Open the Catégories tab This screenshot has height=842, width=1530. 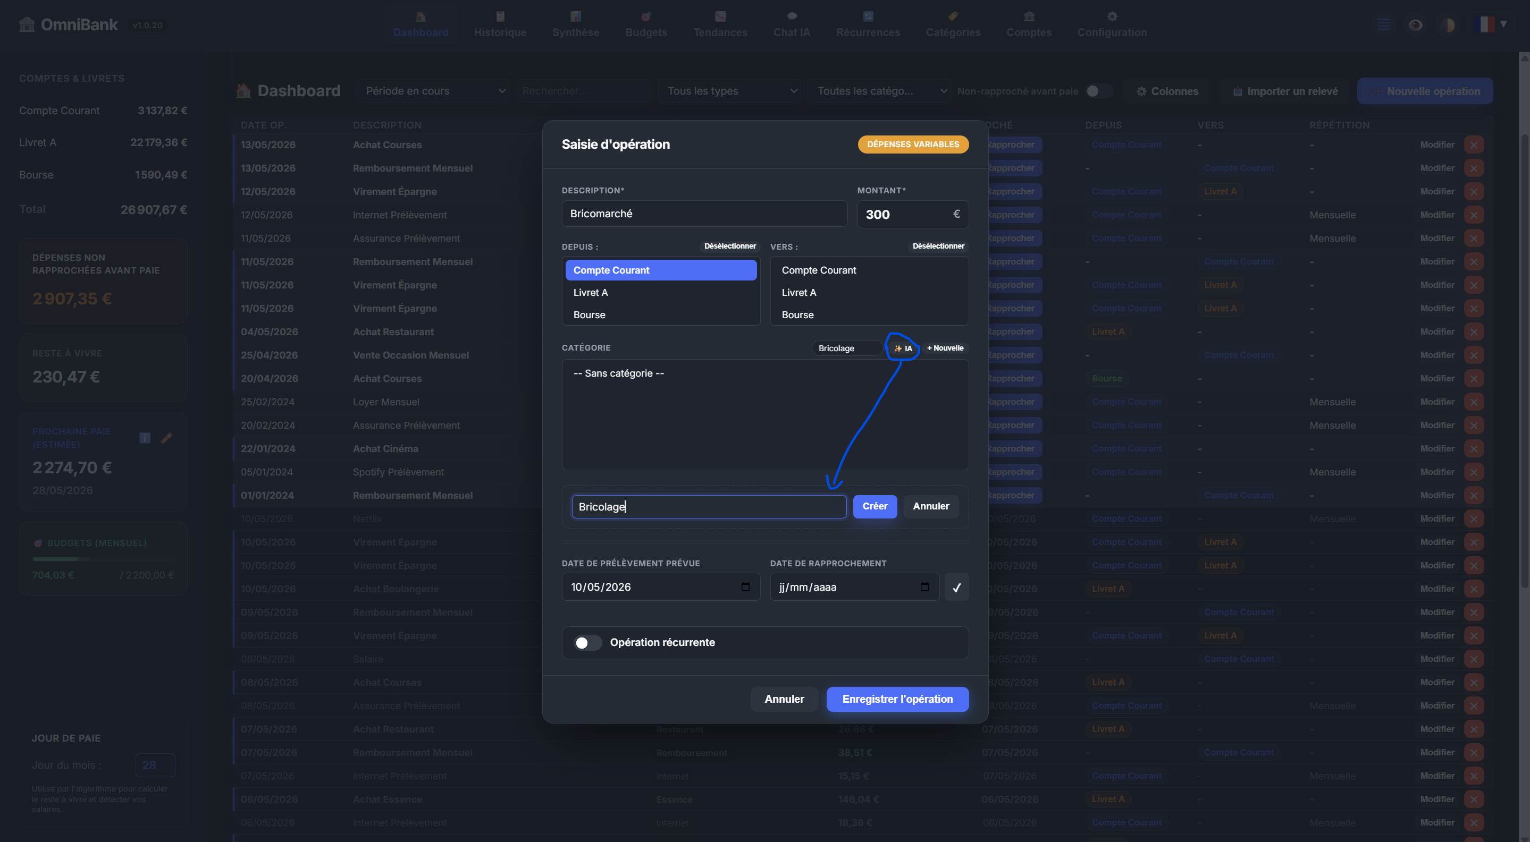[953, 24]
